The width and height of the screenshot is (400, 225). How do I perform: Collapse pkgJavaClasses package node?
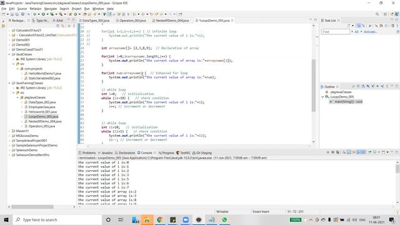click(x=18, y=97)
